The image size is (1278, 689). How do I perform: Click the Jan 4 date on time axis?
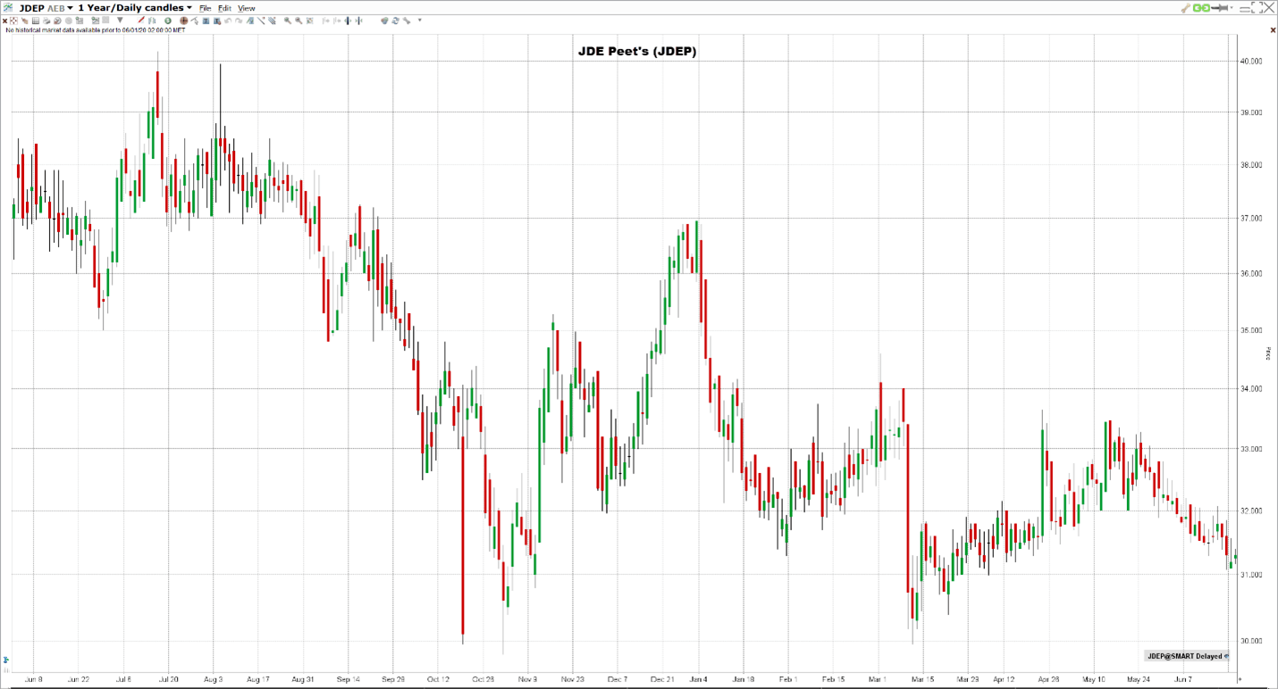(x=699, y=679)
